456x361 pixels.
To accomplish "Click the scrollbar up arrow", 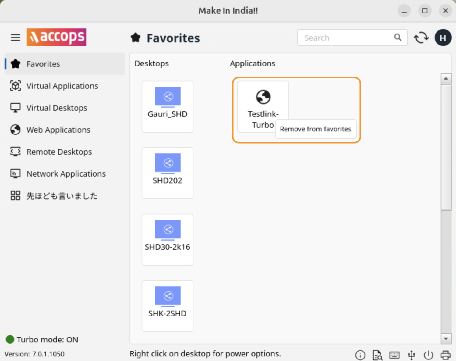I will pos(446,79).
